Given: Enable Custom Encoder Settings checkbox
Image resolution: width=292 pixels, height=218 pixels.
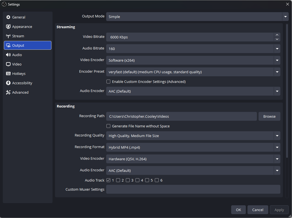Looking at the screenshot, I should click(x=108, y=82).
